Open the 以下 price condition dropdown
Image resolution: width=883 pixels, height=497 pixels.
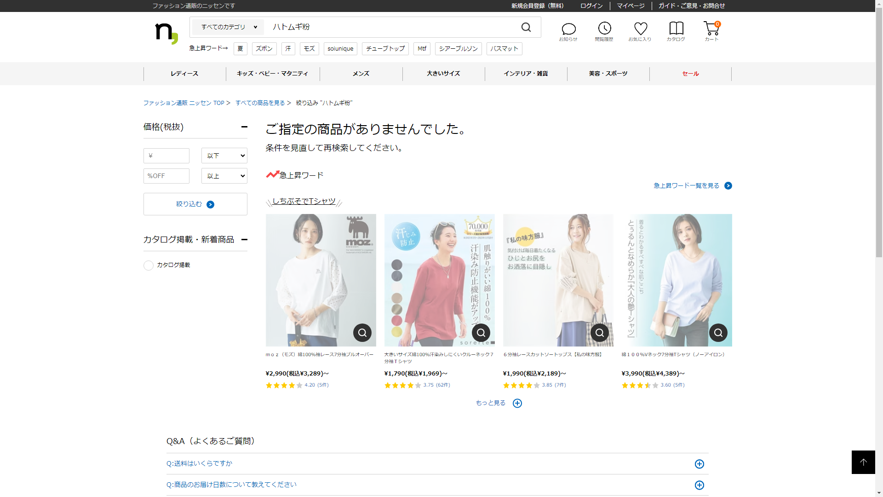tap(224, 156)
